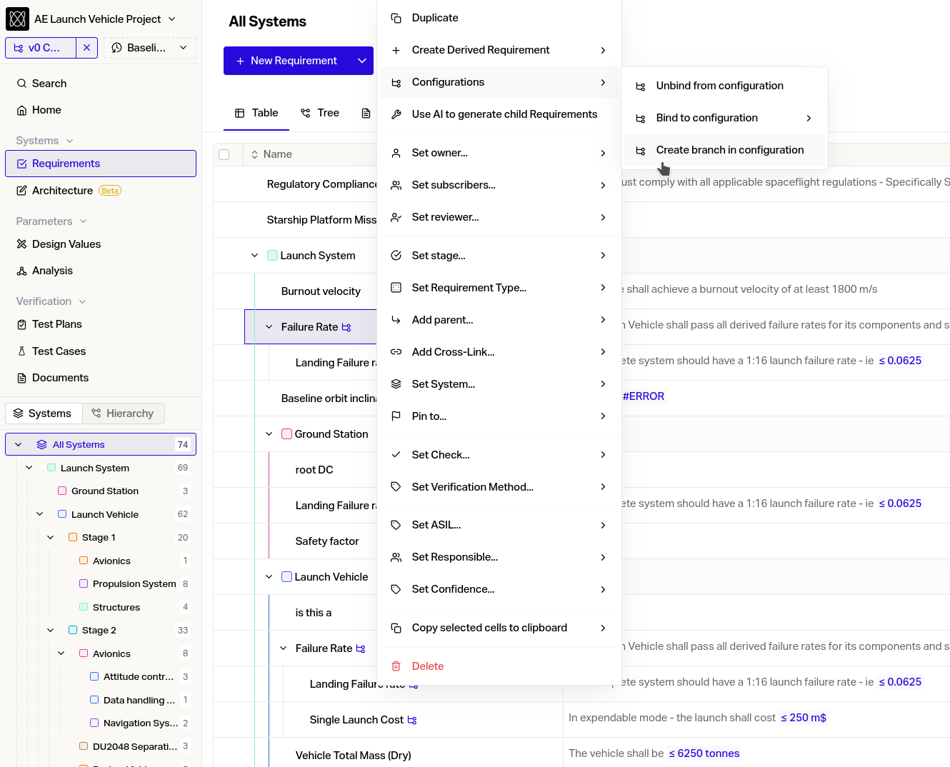
Task: Select Set Requirement Type... menu item
Action: (x=499, y=288)
